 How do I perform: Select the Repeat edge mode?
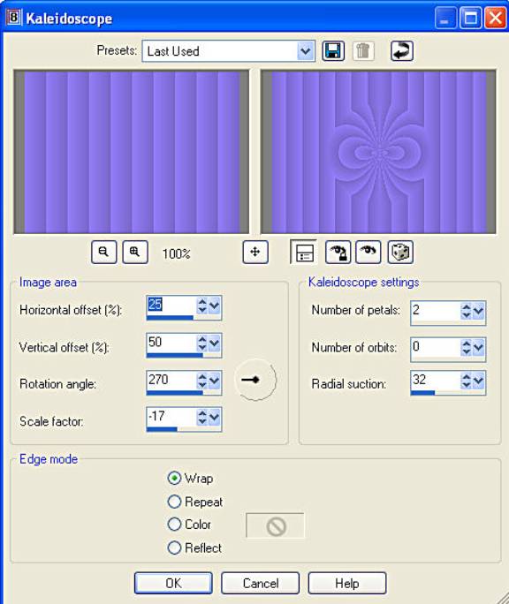(174, 502)
